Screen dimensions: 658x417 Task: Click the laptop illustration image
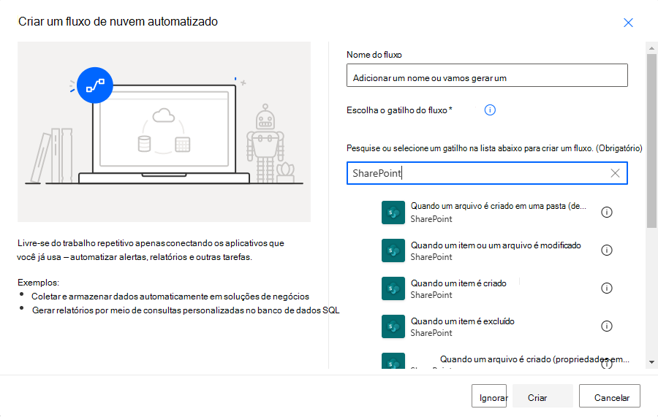pyautogui.click(x=164, y=132)
